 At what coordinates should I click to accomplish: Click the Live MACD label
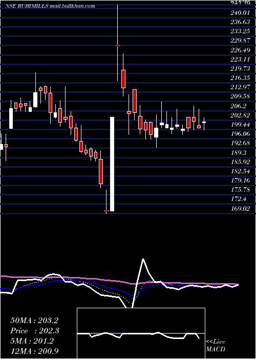216,345
